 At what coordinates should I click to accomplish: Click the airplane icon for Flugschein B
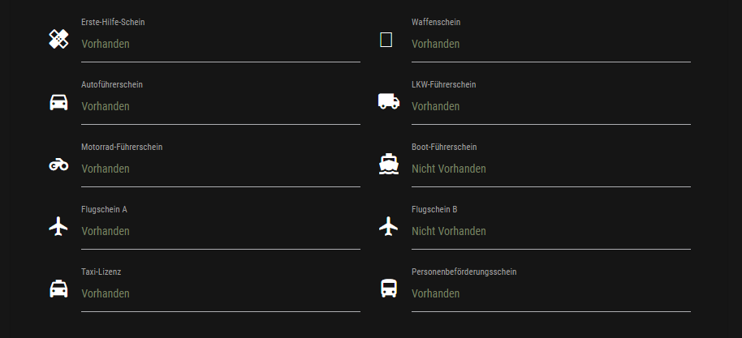click(389, 226)
